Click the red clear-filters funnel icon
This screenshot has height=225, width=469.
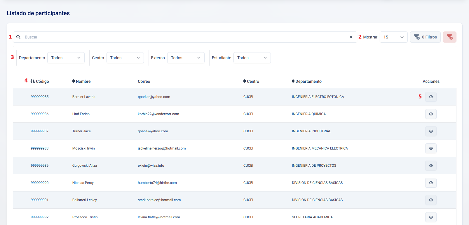449,37
